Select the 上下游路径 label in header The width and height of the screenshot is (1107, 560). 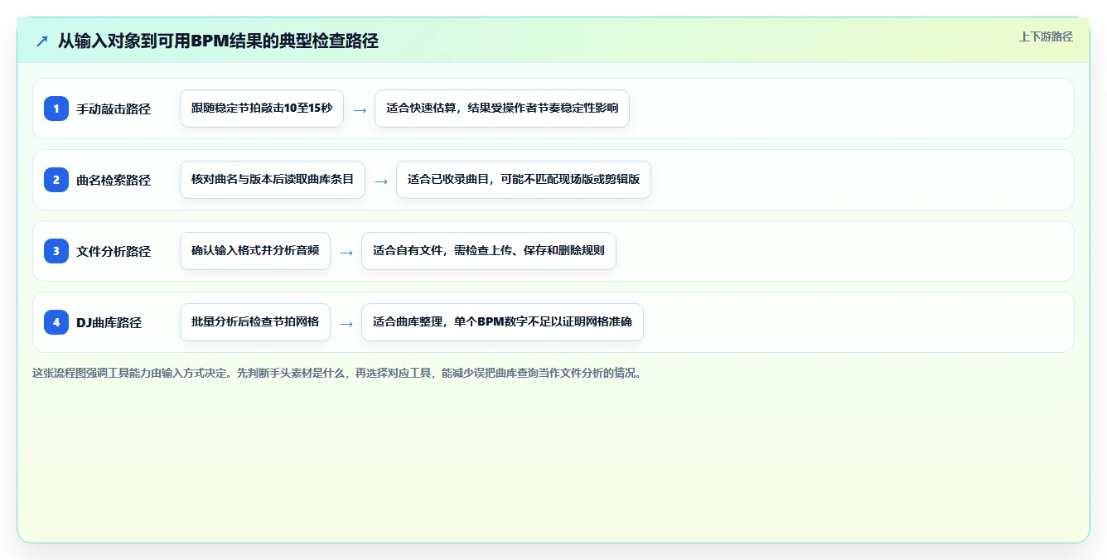[x=1046, y=36]
